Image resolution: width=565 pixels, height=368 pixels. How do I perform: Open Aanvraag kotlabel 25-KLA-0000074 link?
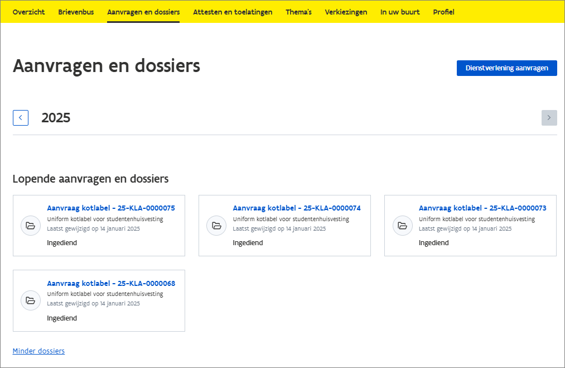297,208
